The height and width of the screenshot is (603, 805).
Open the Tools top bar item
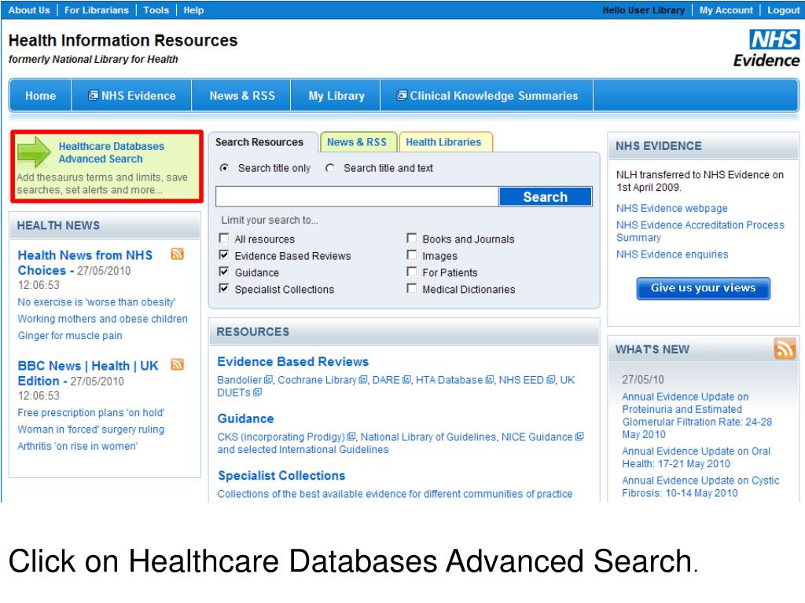click(156, 10)
